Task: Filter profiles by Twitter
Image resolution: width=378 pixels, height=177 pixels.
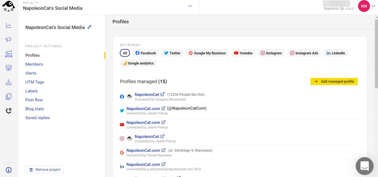Action: click(172, 53)
